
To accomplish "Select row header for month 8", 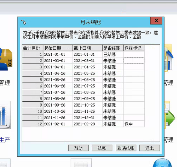I will [32, 99].
